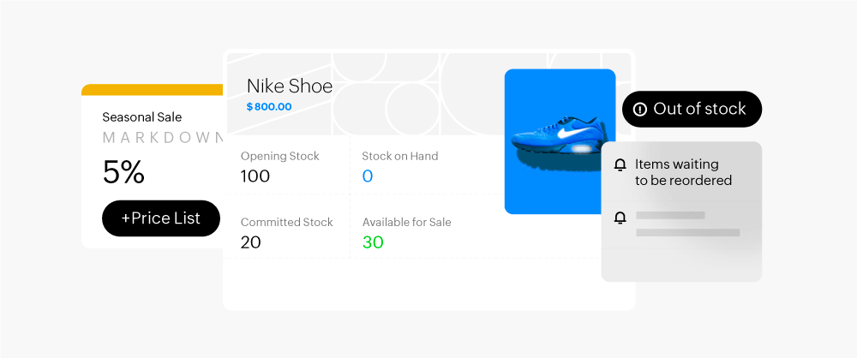
Task: Click the Stock on Hand value 0
Action: click(x=368, y=176)
